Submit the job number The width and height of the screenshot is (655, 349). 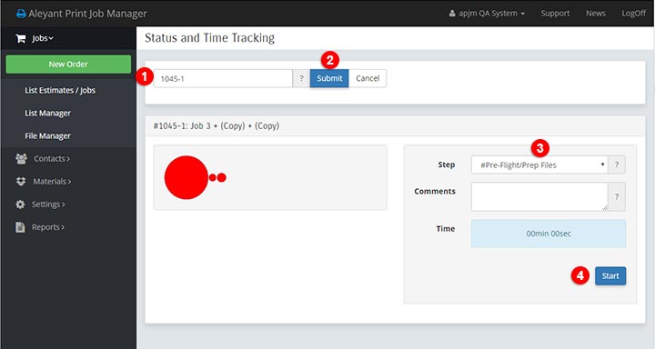[329, 78]
